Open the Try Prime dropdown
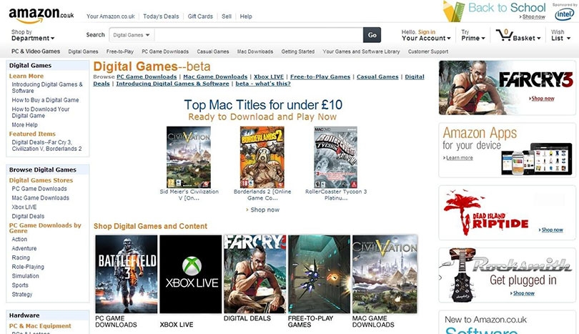Screen dimensions: 579x334 473,35
